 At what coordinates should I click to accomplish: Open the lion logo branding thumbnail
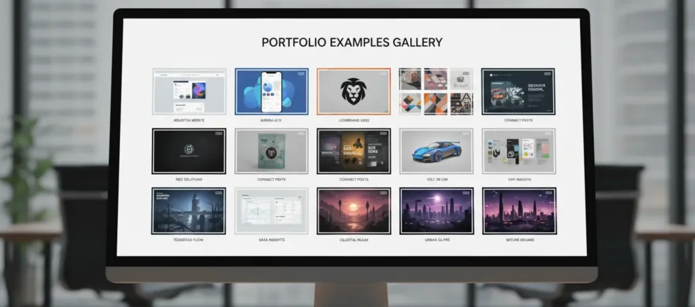click(354, 91)
